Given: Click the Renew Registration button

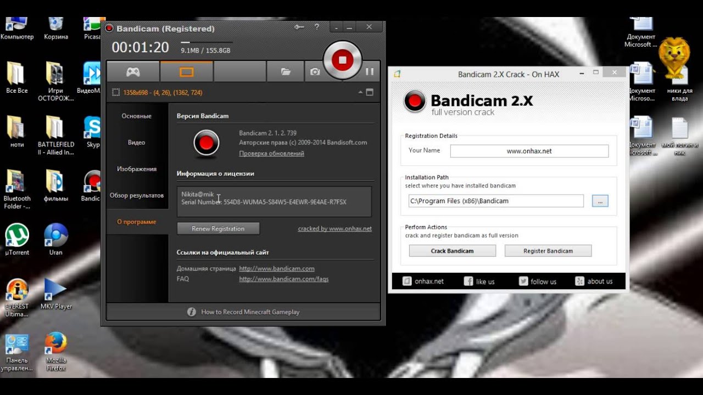Looking at the screenshot, I should pyautogui.click(x=218, y=229).
